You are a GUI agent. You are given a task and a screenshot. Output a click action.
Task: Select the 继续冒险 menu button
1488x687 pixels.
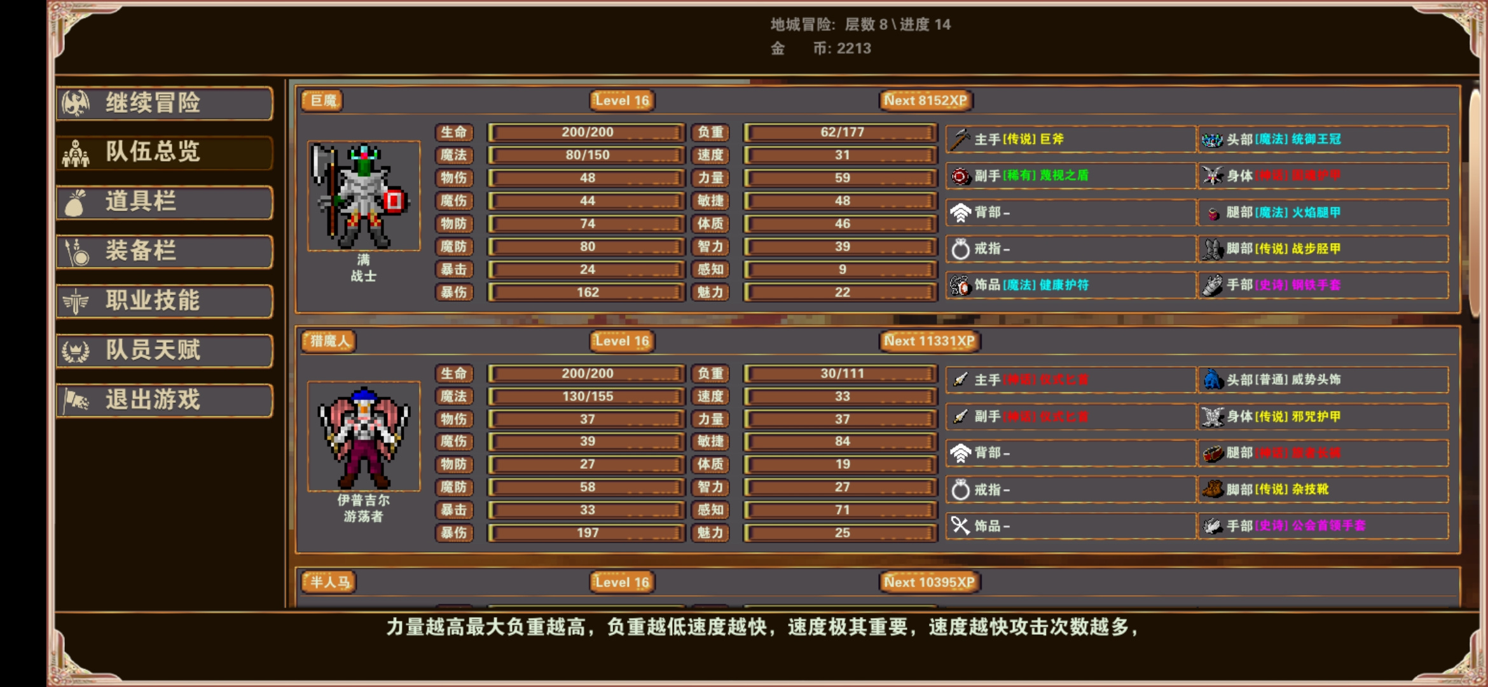[x=165, y=103]
